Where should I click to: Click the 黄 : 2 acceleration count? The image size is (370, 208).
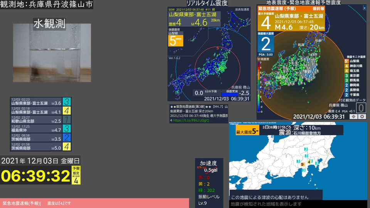pyautogui.click(x=204, y=184)
